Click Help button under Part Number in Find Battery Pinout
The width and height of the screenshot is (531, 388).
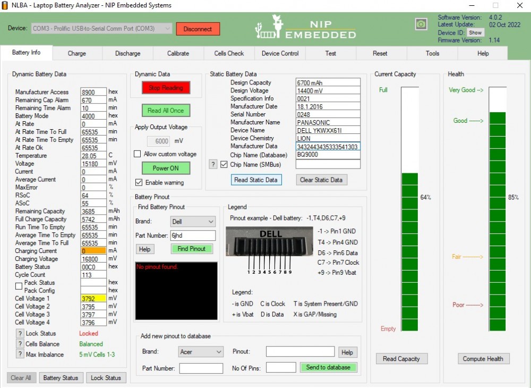[144, 249]
